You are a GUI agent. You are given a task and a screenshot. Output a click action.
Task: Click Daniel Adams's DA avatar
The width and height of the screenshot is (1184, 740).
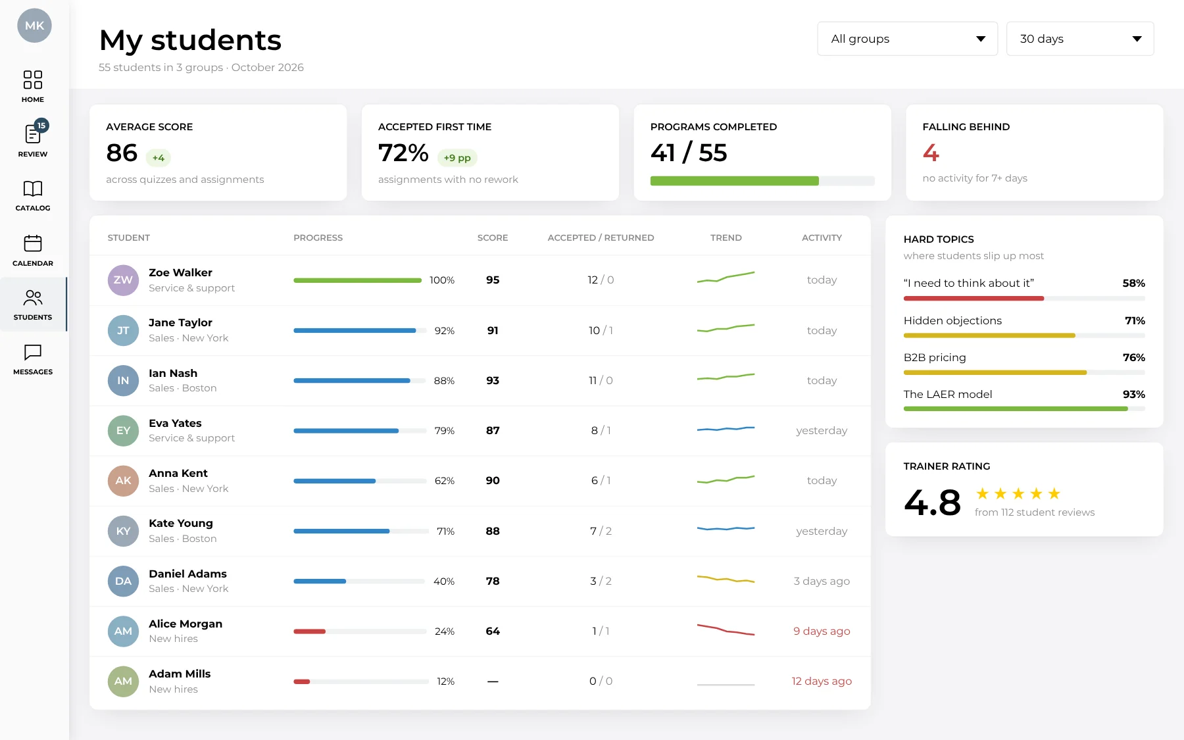(123, 581)
